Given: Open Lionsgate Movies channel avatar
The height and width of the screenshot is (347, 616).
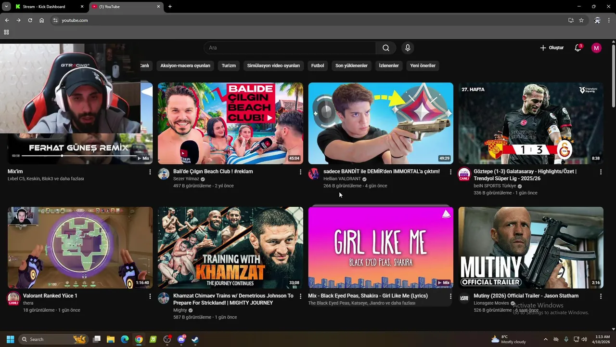Looking at the screenshot, I should (x=464, y=298).
